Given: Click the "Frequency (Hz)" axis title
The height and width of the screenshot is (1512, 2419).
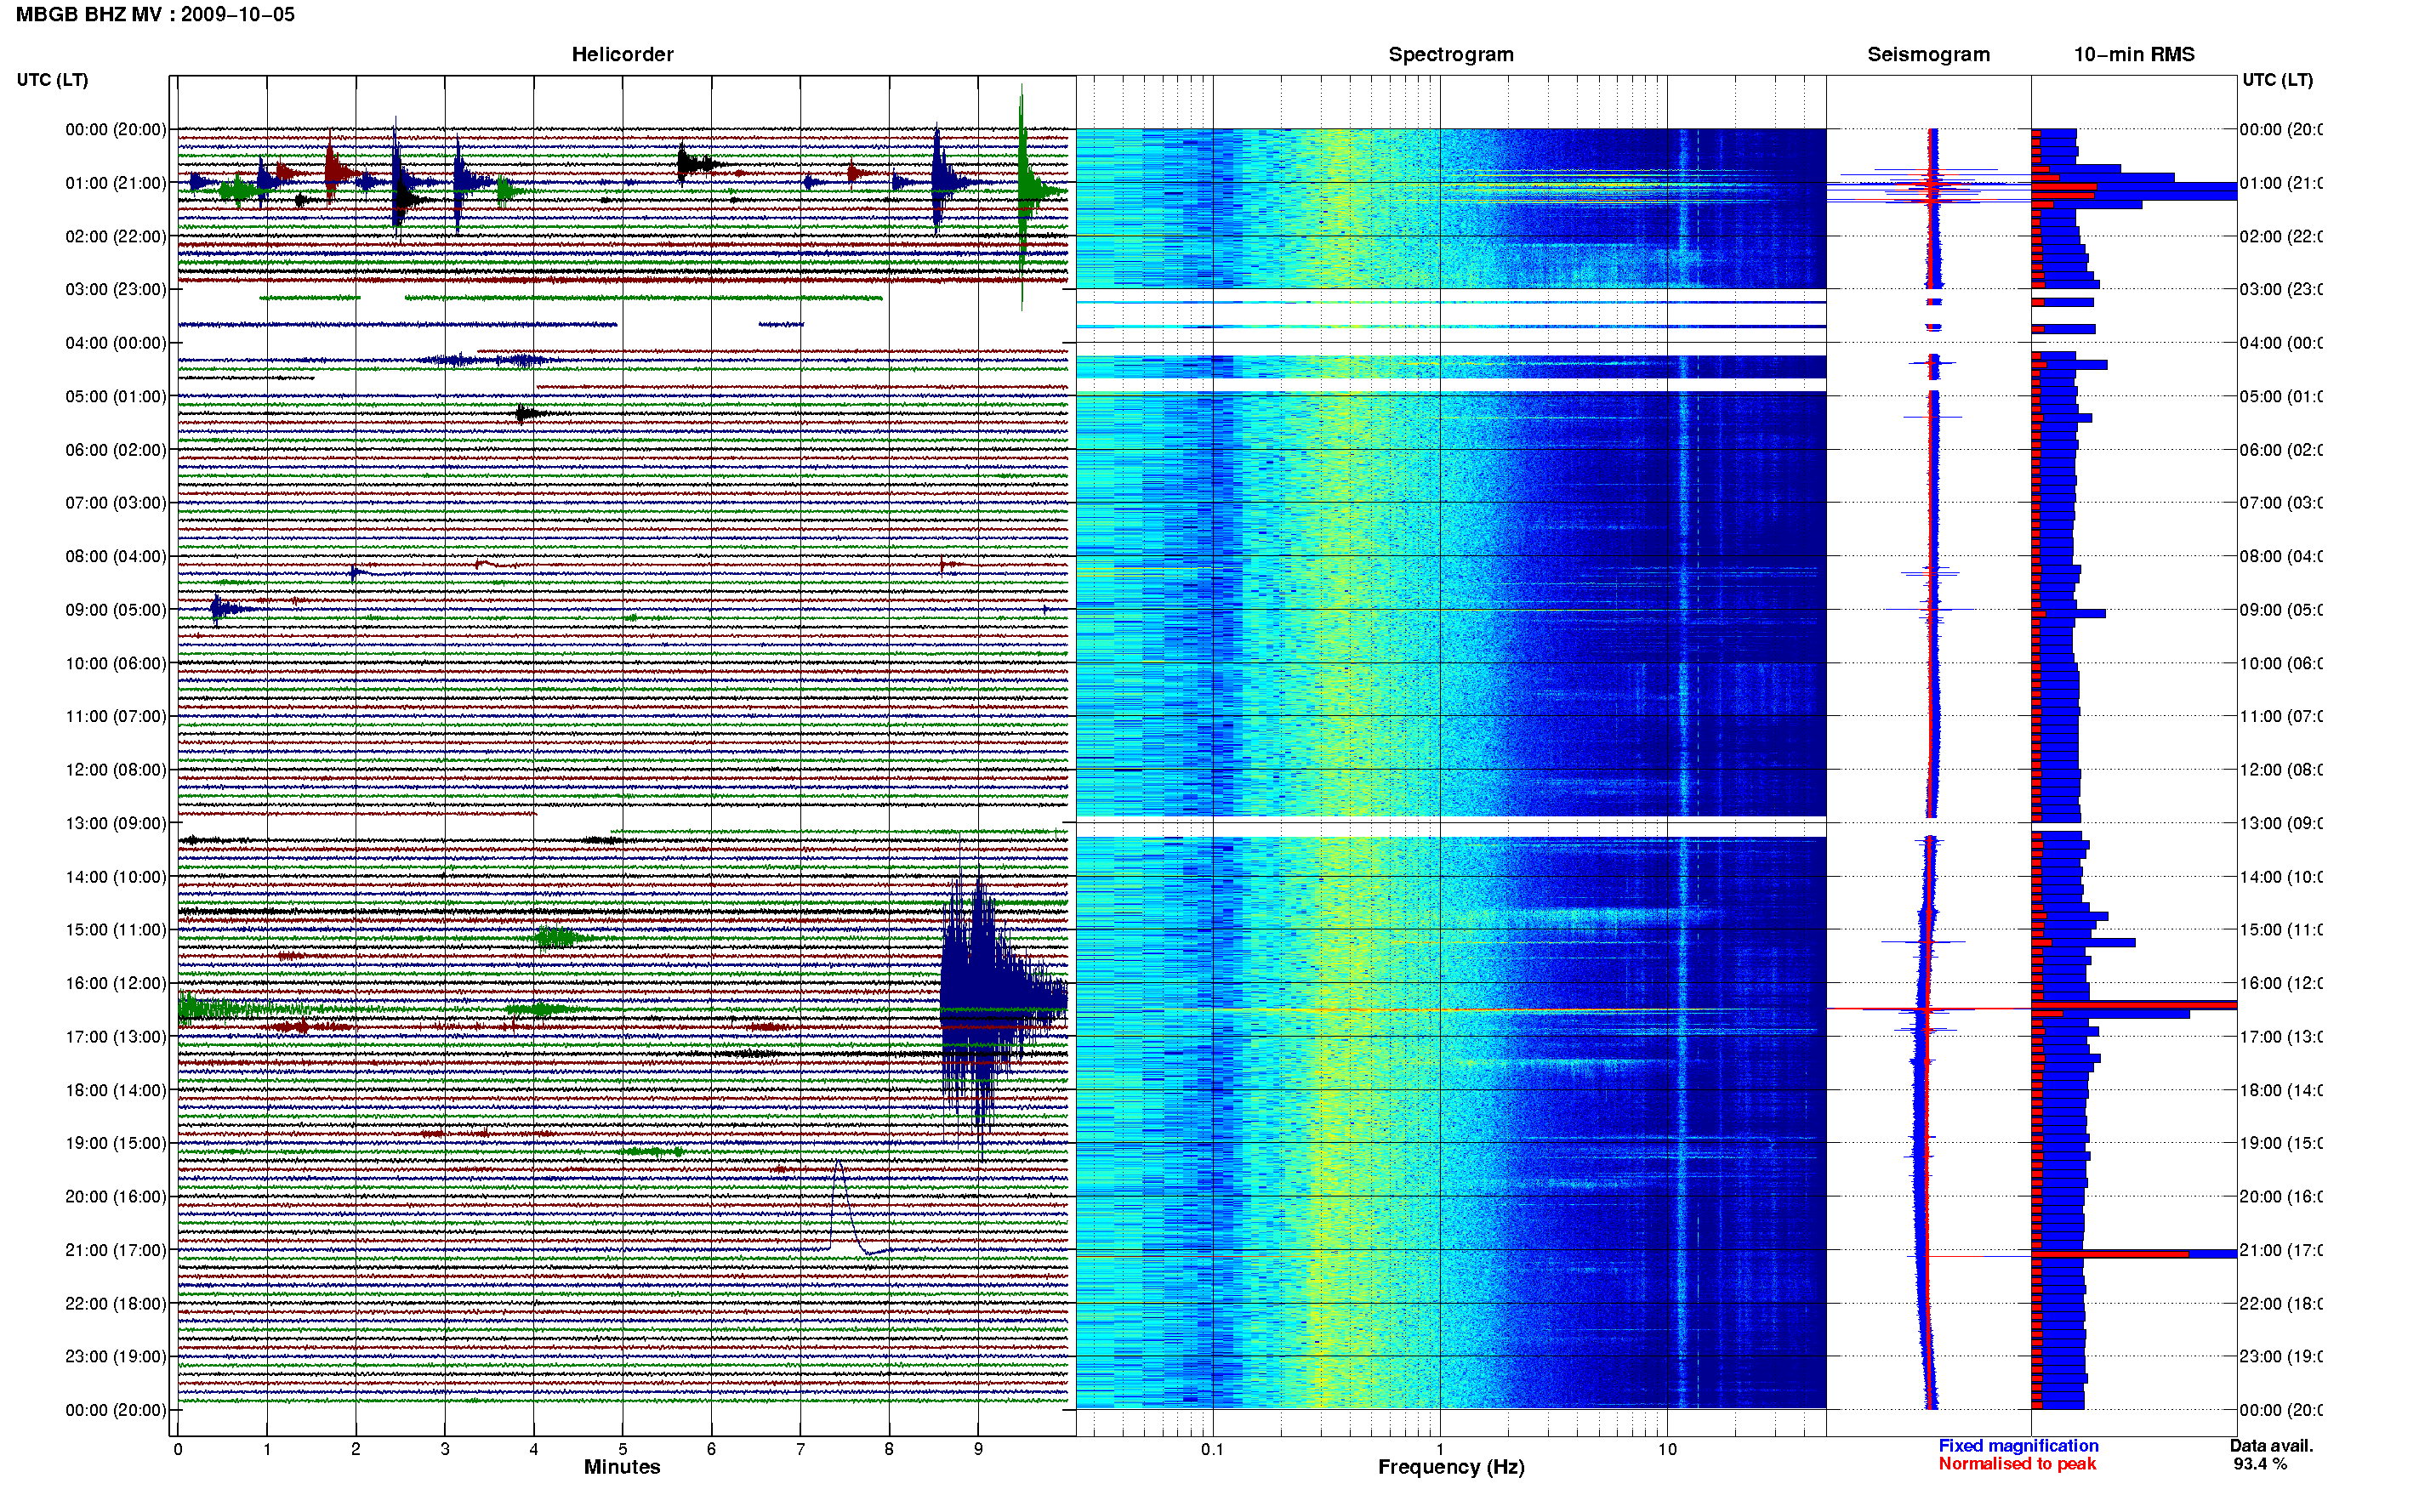Looking at the screenshot, I should pyautogui.click(x=1451, y=1467).
